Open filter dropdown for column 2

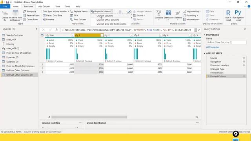point(131,35)
